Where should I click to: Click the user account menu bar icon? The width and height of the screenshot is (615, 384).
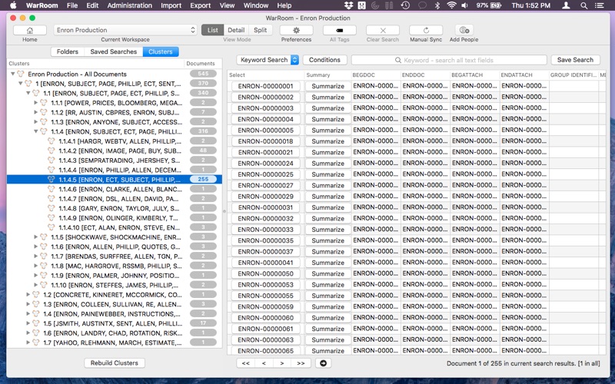coord(566,5)
